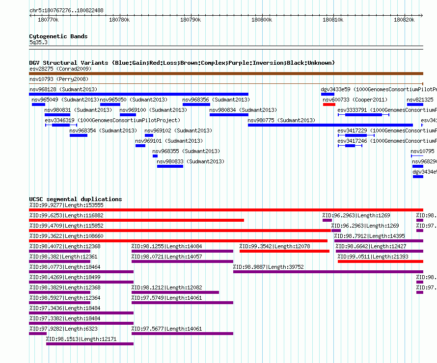
Task: Click the %ID:98.6642|Length:12427 label
Action: 371,246
